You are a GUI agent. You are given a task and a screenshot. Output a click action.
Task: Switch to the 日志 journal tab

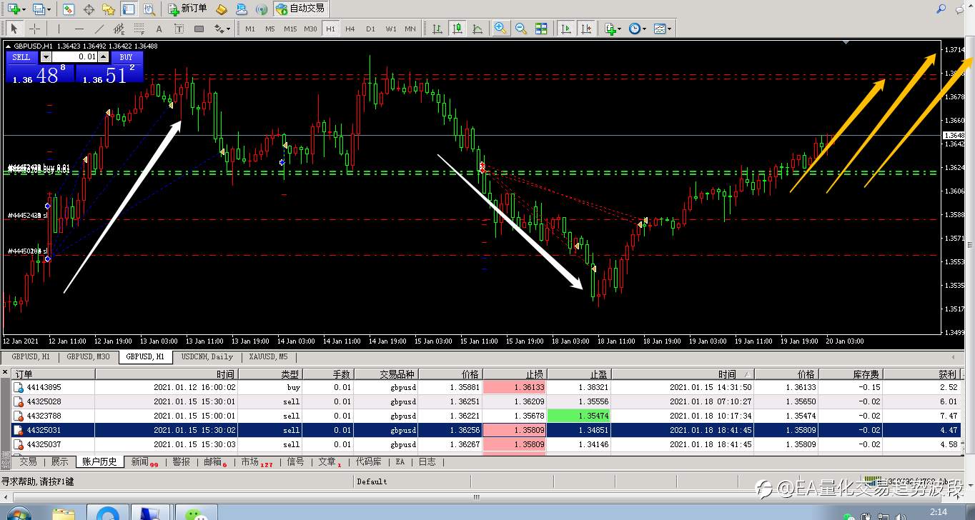(x=427, y=462)
